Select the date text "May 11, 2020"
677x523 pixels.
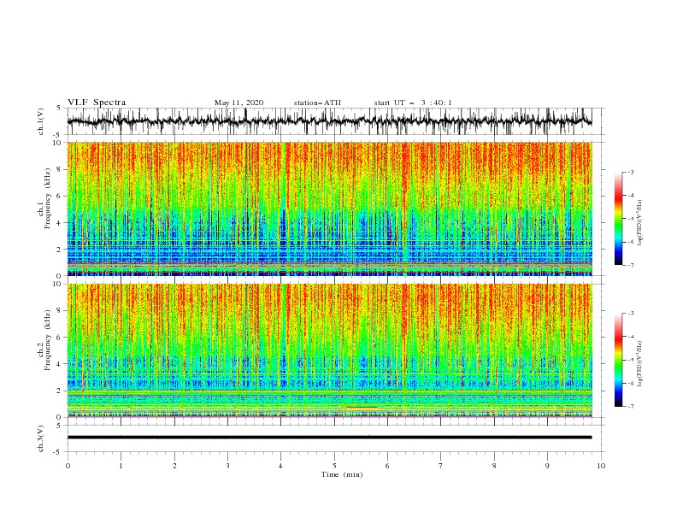pyautogui.click(x=238, y=103)
